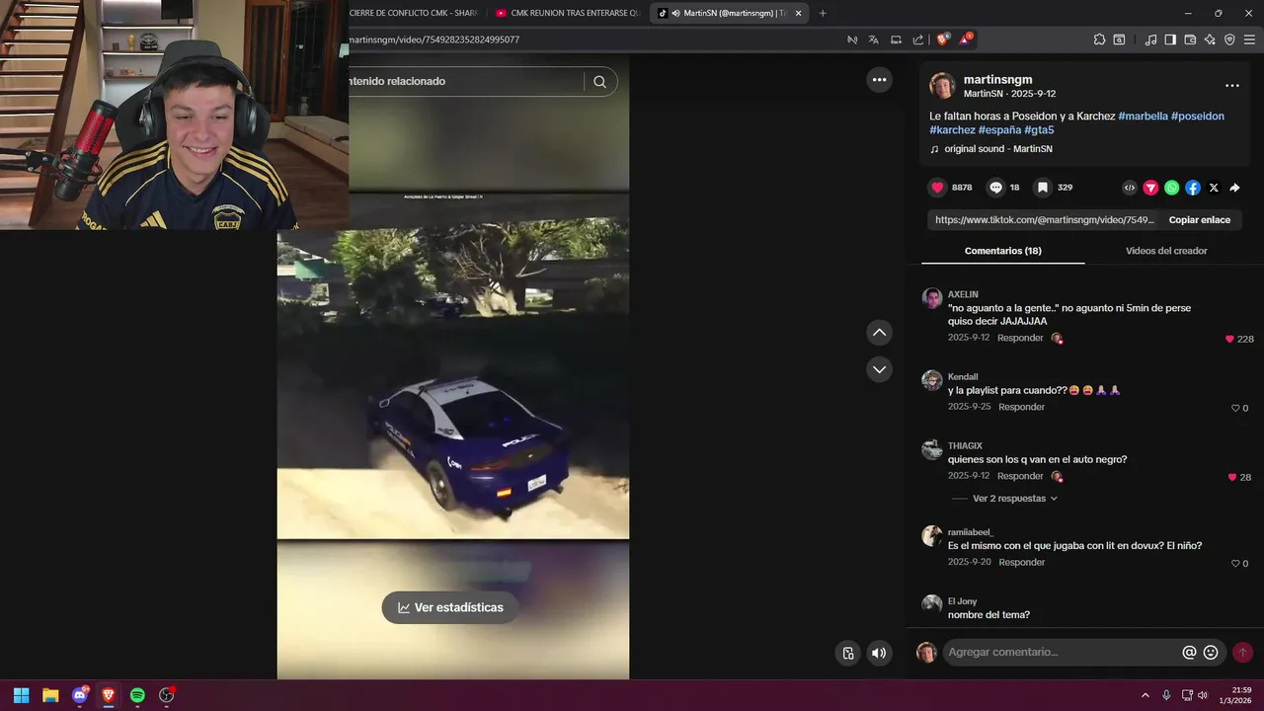
Task: Share the video on WhatsApp
Action: (x=1171, y=188)
